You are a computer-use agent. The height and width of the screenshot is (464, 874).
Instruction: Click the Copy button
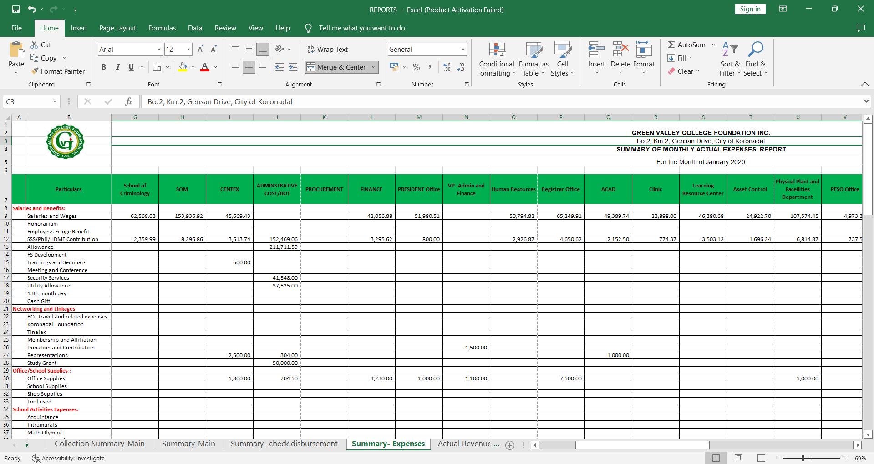[44, 58]
